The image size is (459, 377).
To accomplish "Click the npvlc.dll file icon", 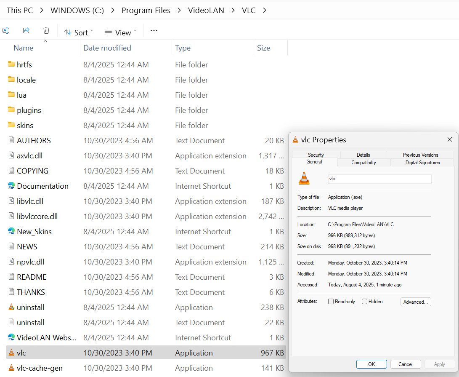I will coord(11,262).
